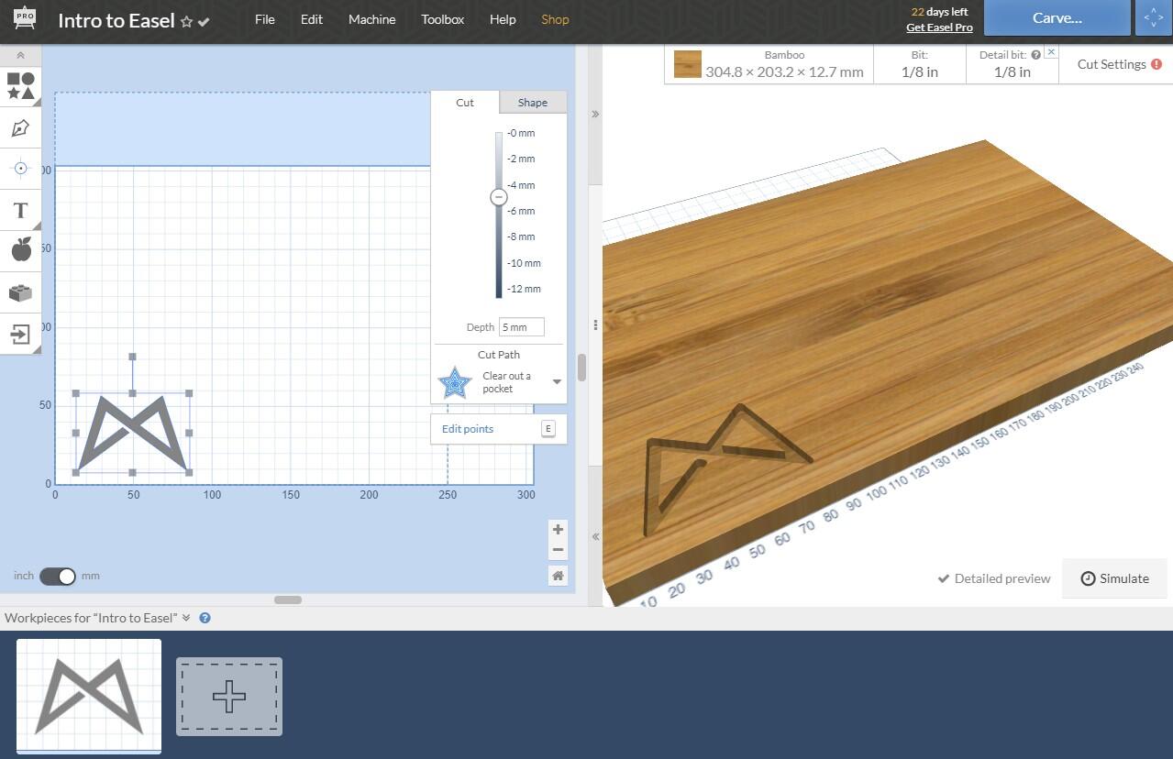Click the Carve... button
1173x759 pixels.
pos(1057,18)
